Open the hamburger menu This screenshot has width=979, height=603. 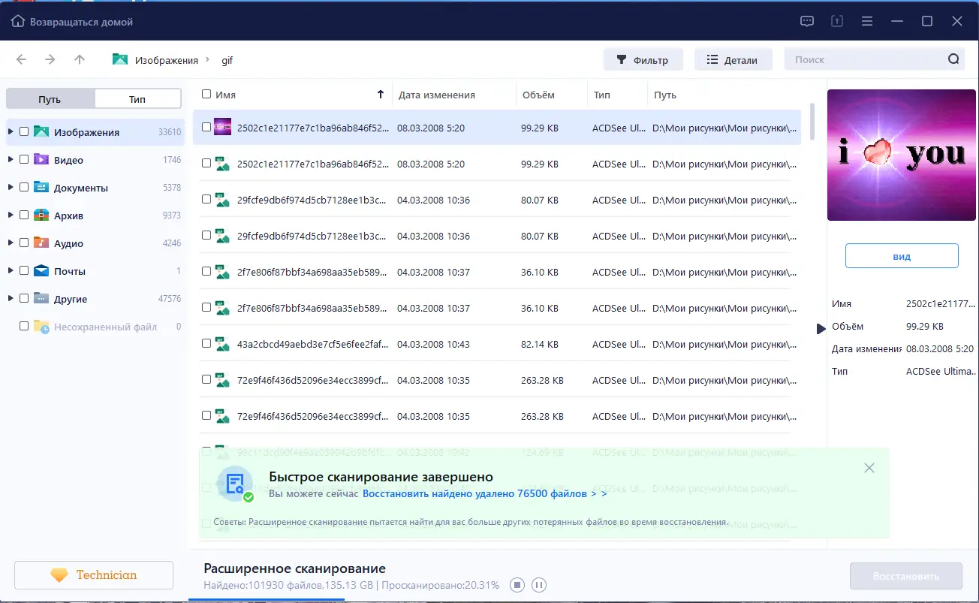[867, 21]
